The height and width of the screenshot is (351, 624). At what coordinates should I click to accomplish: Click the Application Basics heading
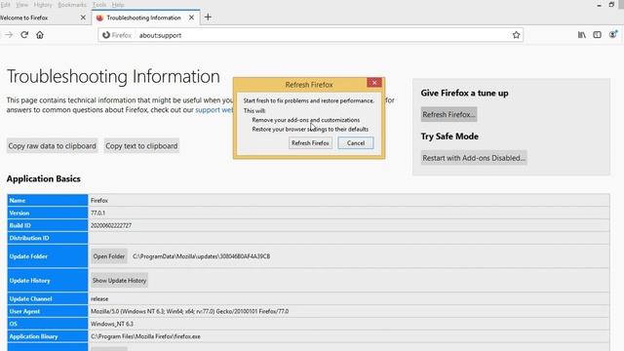(43, 178)
